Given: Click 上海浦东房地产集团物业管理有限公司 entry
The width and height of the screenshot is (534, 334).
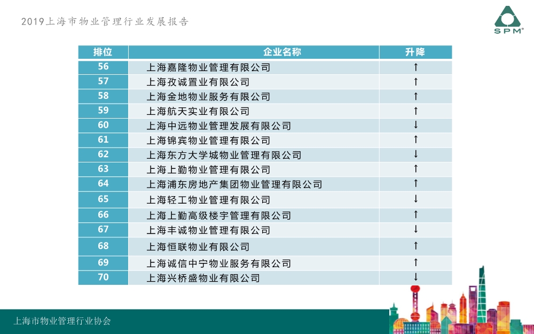Looking at the screenshot, I should coord(234,184).
